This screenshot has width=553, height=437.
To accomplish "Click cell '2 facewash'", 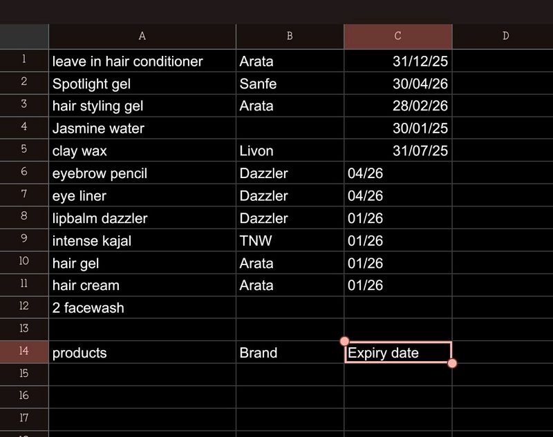I will [x=142, y=308].
